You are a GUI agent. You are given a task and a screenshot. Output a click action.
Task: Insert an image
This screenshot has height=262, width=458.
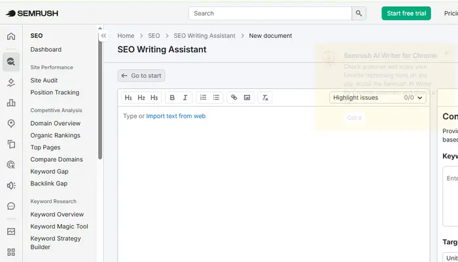click(247, 98)
